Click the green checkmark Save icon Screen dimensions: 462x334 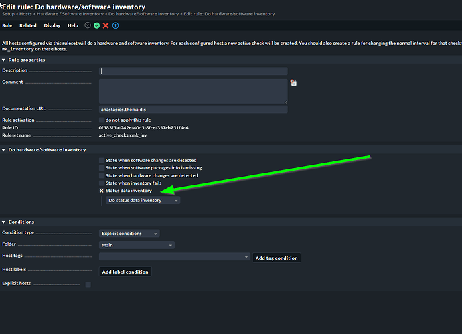pyautogui.click(x=97, y=25)
